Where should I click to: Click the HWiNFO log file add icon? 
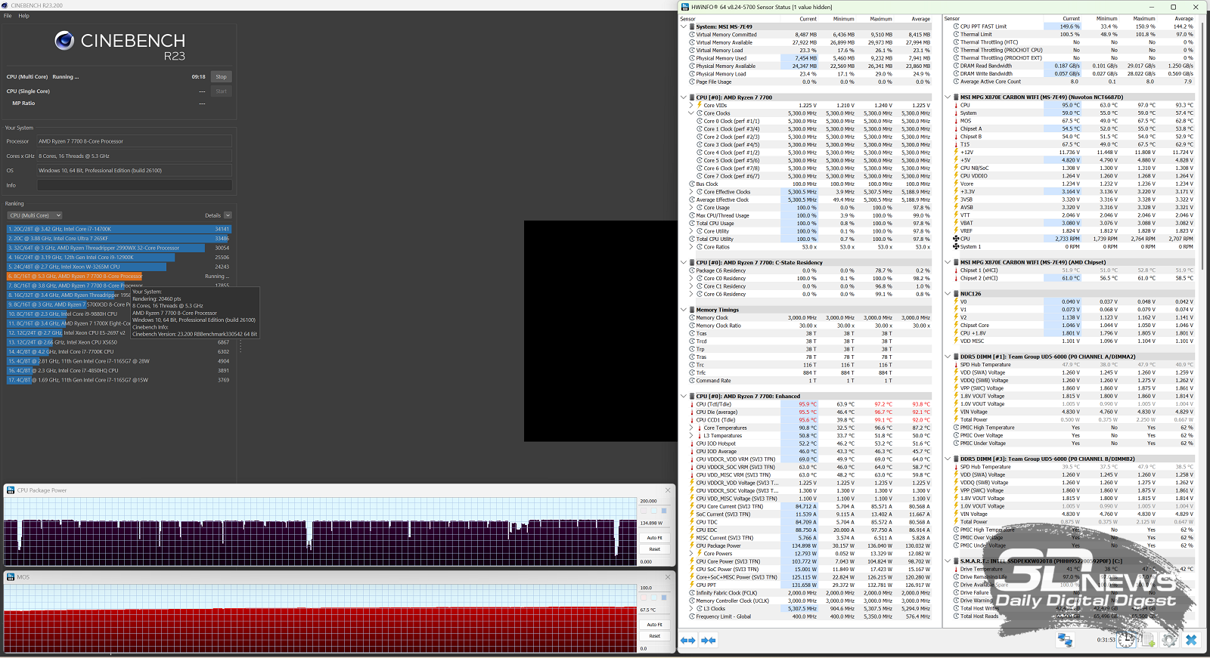[1148, 640]
